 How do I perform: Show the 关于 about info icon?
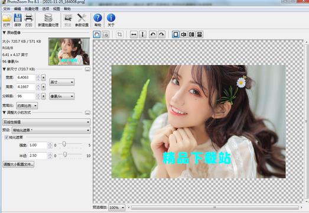[x=111, y=20]
